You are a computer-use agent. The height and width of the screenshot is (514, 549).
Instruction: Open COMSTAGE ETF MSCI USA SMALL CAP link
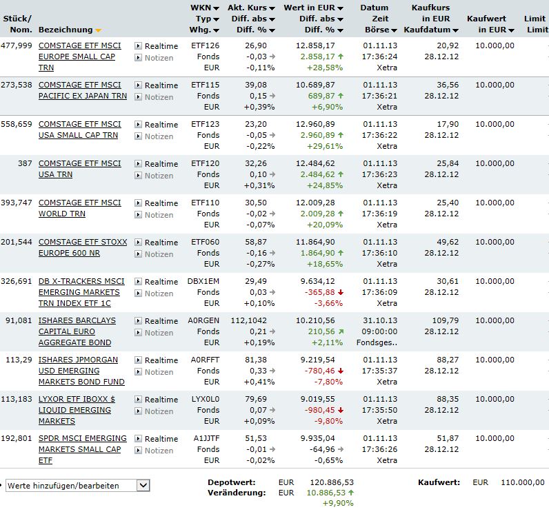[x=80, y=130]
